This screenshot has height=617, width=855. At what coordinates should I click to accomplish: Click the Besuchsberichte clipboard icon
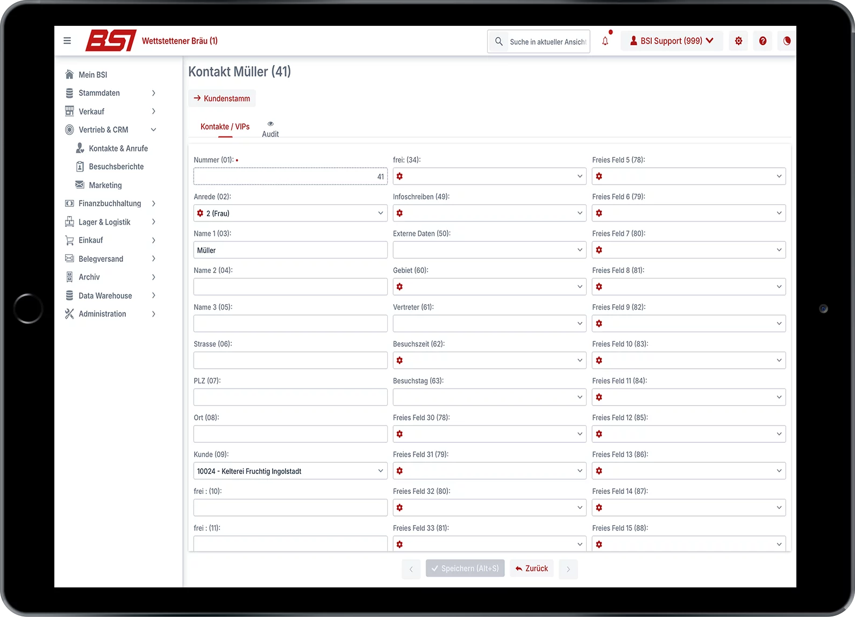(x=80, y=167)
